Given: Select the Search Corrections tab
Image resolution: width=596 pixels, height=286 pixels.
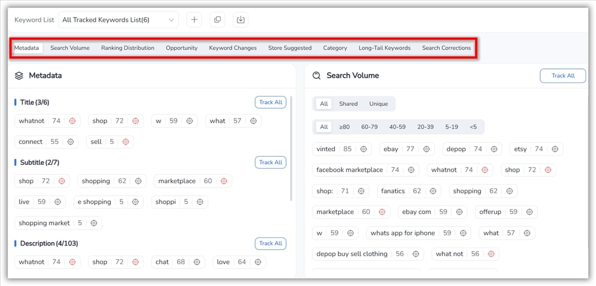Looking at the screenshot, I should (x=446, y=48).
